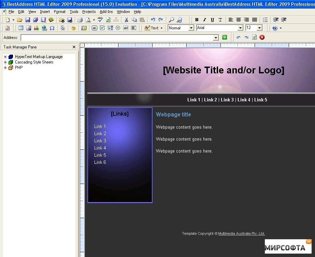Open the Print Preview icon
315x257 pixels.
click(88, 20)
